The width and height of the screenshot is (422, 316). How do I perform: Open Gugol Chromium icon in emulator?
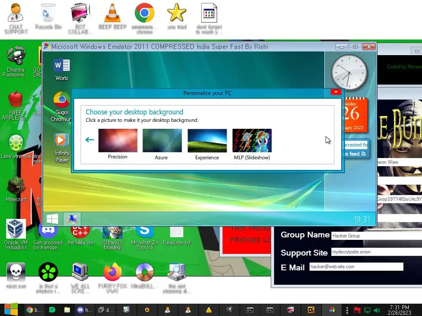point(62,107)
